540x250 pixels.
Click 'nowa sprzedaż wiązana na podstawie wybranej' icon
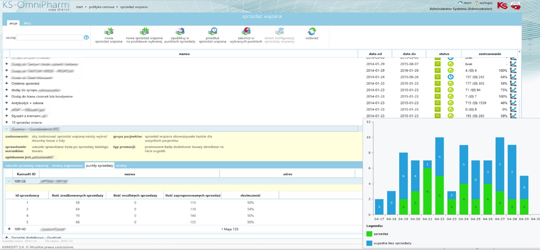[x=144, y=32]
